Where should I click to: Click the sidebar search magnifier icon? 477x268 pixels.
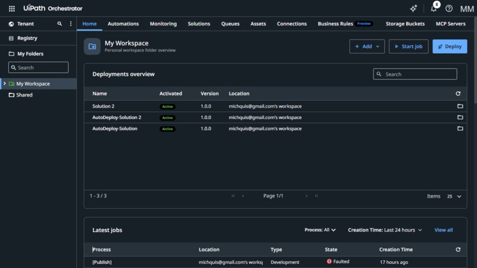click(60, 24)
